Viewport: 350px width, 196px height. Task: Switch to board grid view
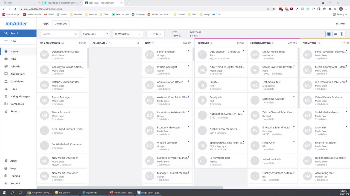[329, 34]
